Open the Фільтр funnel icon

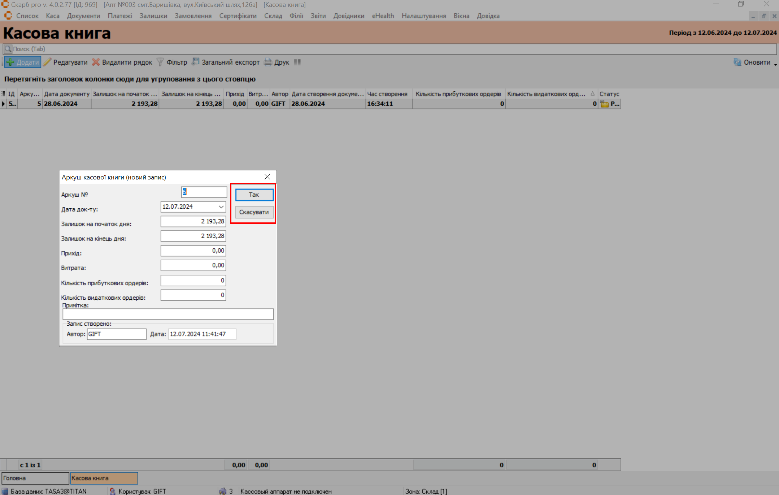click(160, 62)
